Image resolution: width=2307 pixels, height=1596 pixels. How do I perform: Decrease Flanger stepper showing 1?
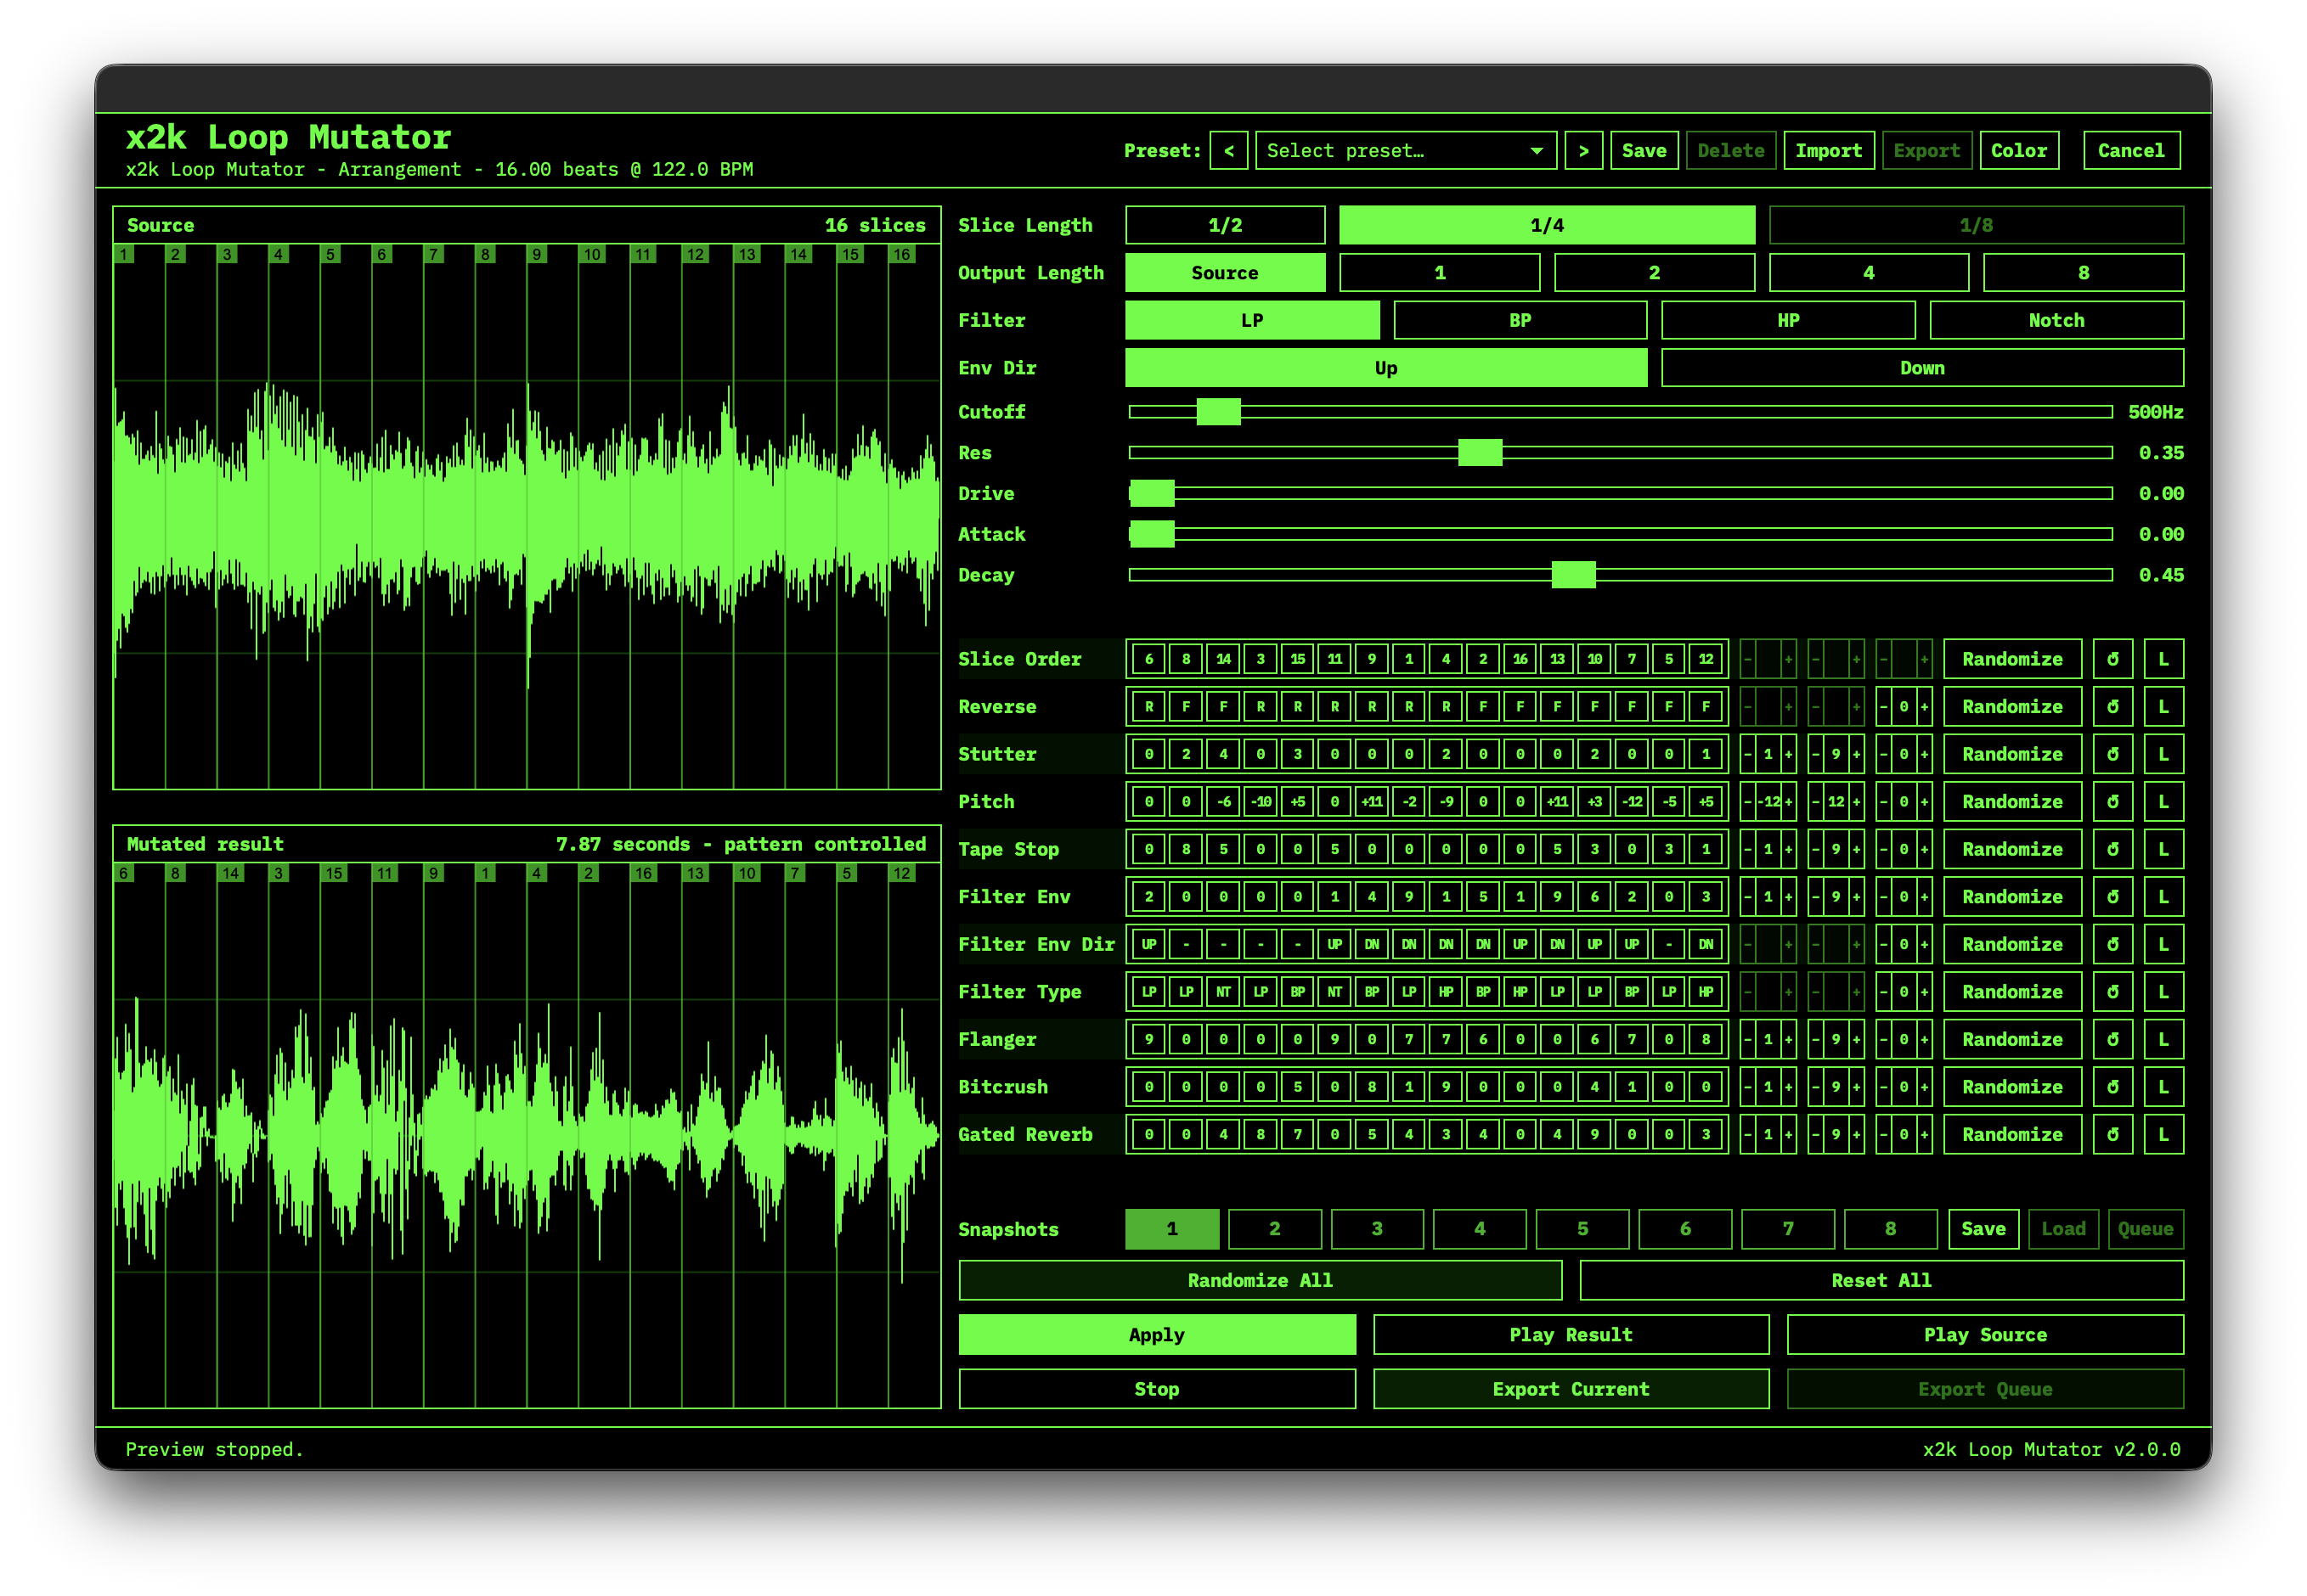tap(1748, 1039)
